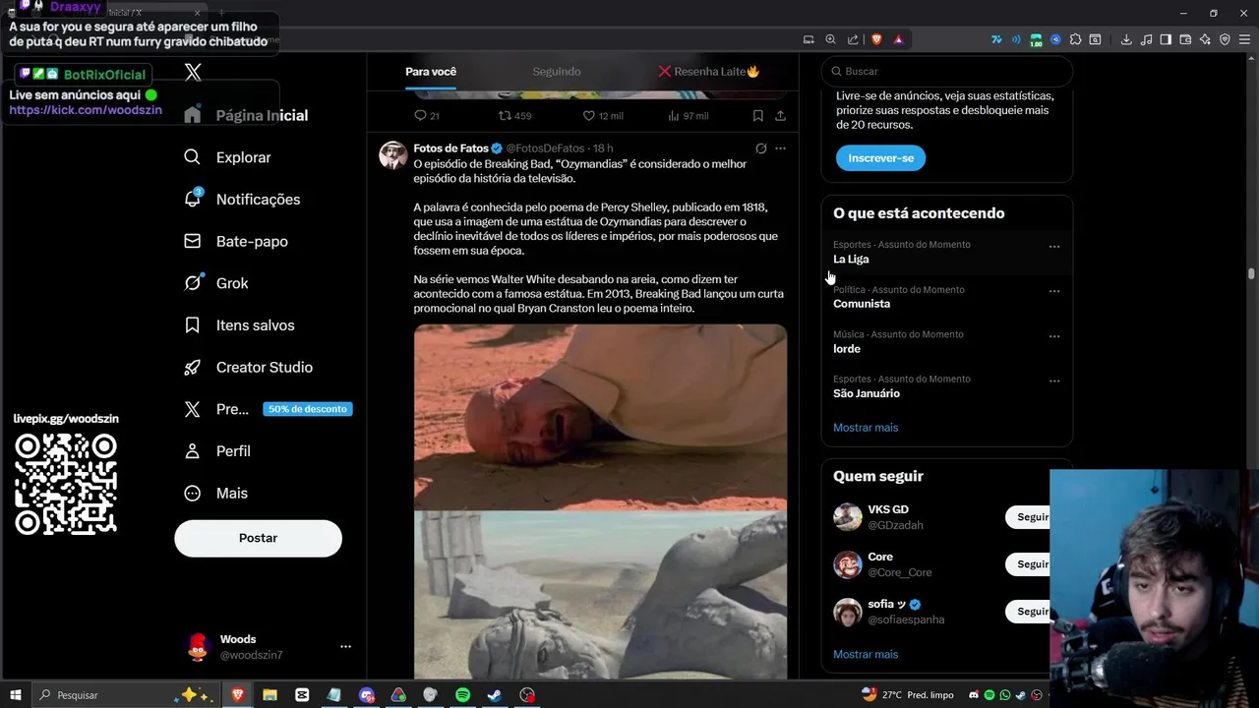
Task: Open browser hamburger menu
Action: pyautogui.click(x=1244, y=39)
